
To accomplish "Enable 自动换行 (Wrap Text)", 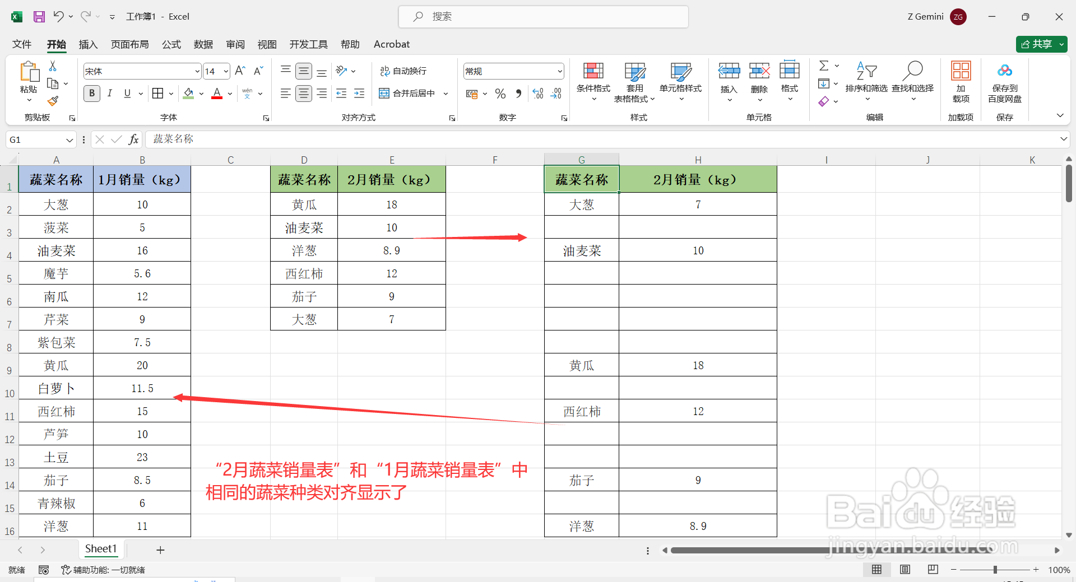I will click(x=405, y=71).
